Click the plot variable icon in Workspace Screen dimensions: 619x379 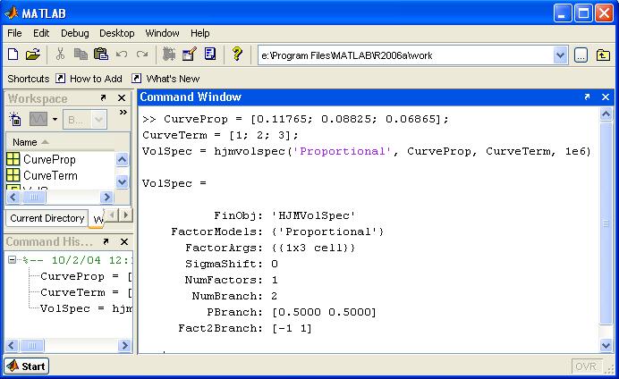pos(38,119)
